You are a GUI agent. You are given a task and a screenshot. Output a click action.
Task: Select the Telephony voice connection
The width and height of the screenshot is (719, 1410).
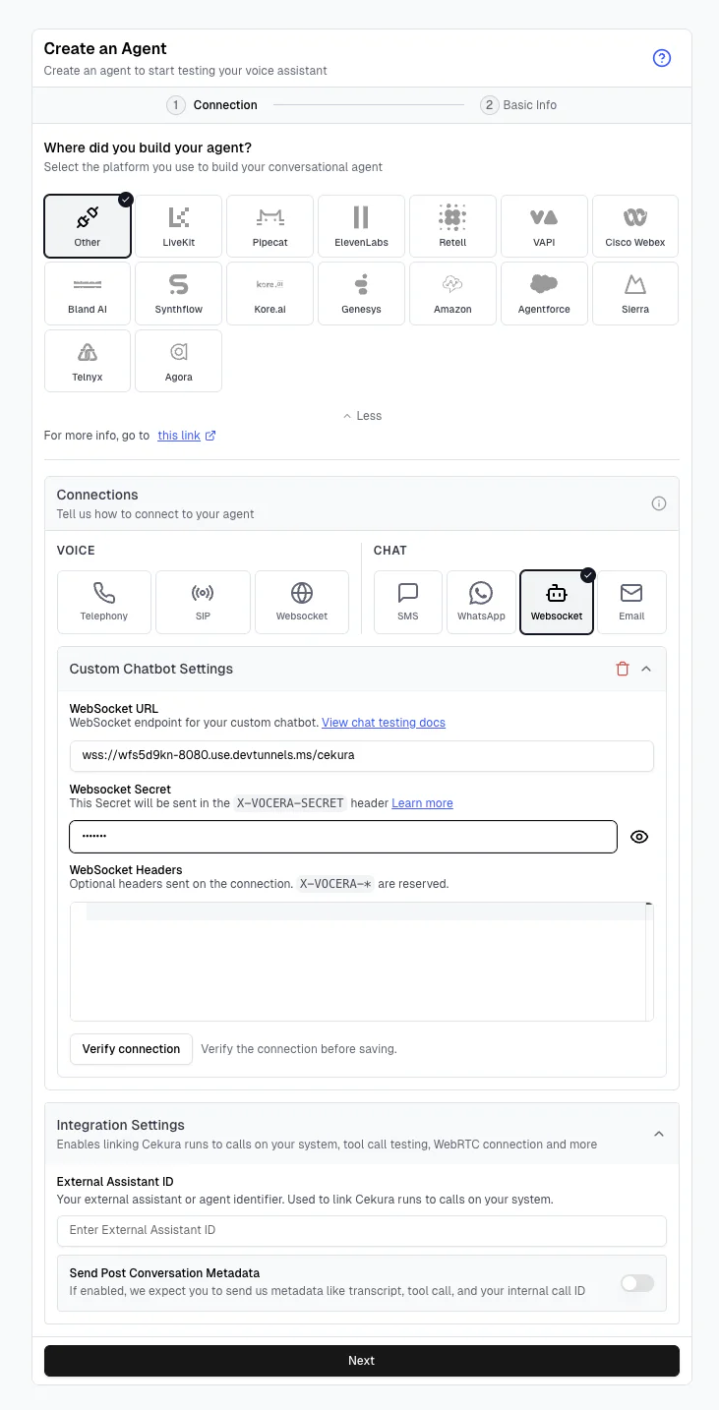coord(104,602)
